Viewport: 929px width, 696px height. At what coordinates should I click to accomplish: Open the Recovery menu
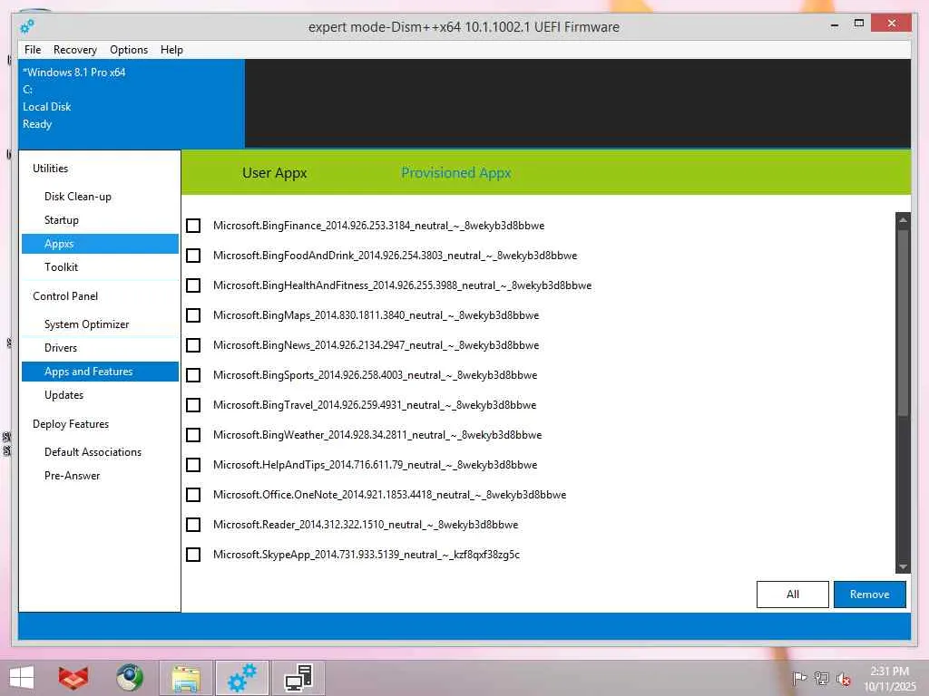click(x=75, y=50)
